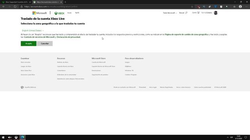Open browser settings and more menu
250x140 pixels.
[246, 7]
